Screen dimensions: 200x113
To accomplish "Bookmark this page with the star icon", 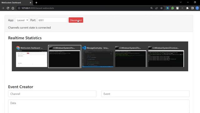I will pos(161,8).
